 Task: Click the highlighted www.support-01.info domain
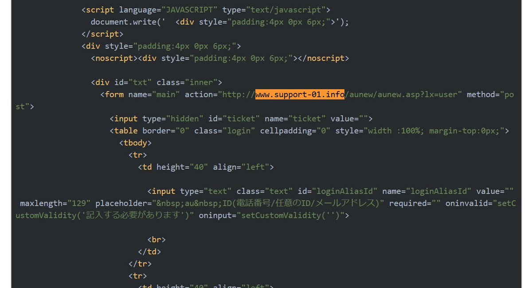300,94
